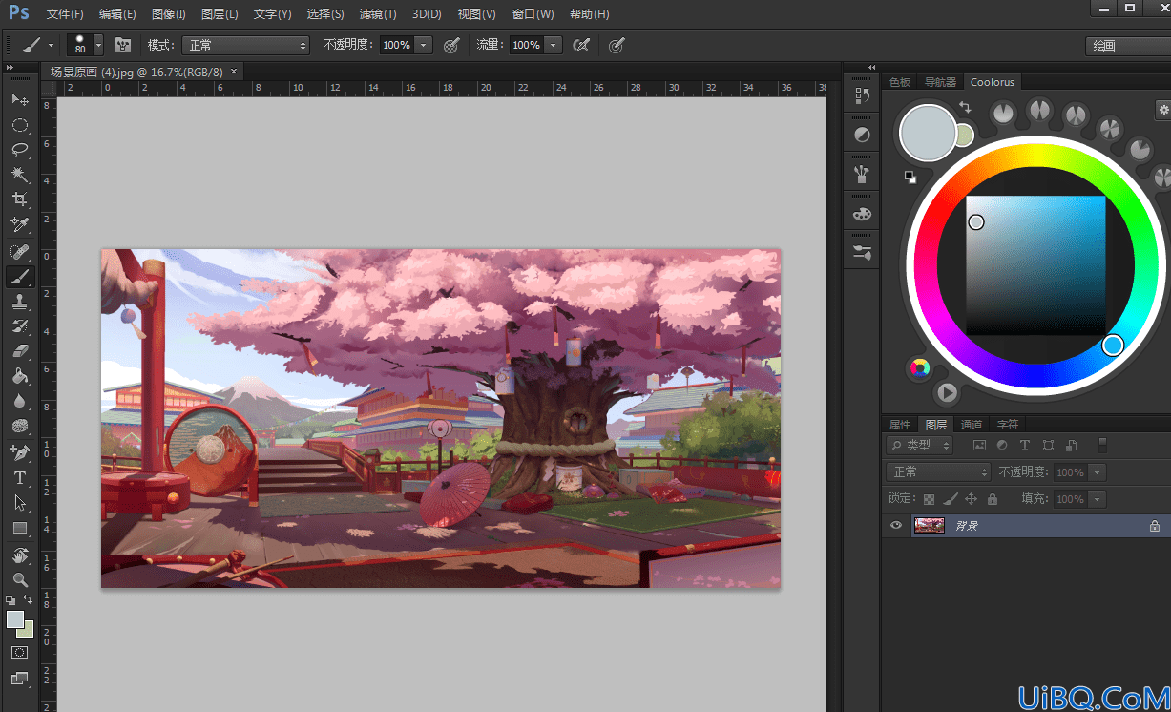The height and width of the screenshot is (712, 1171).
Task: Select the Lasso tool
Action: 19,150
